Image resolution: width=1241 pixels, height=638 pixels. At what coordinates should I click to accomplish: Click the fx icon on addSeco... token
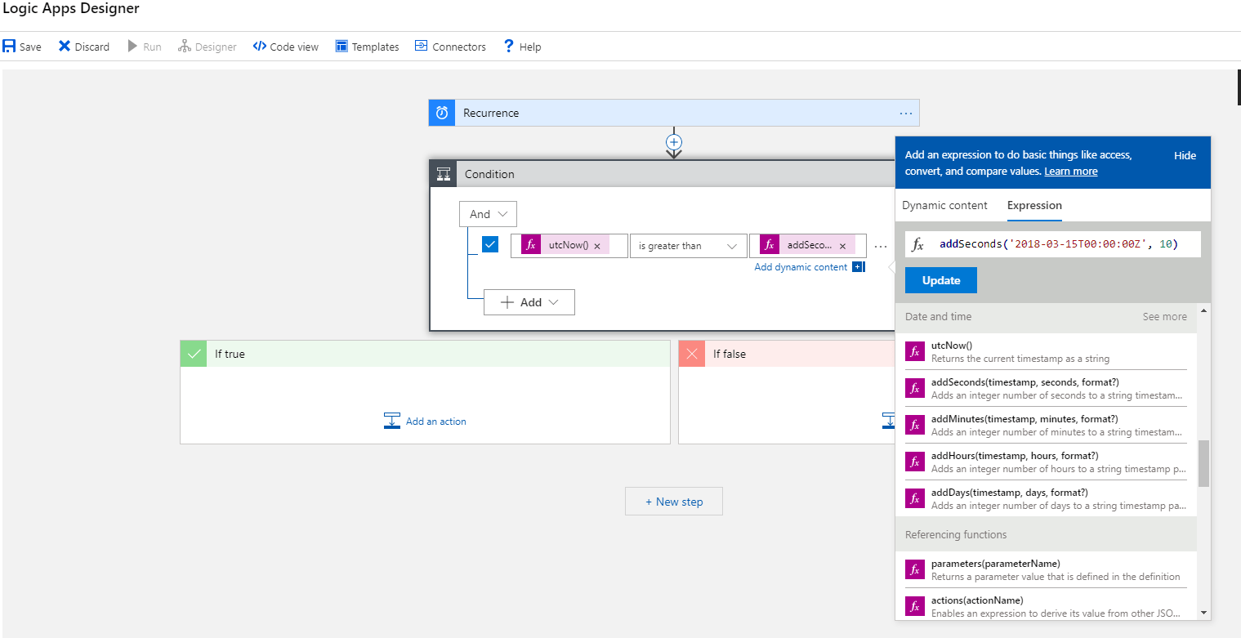pos(770,245)
